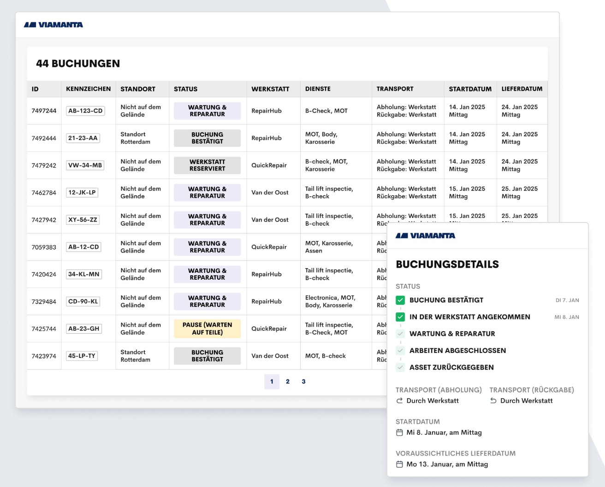Check the Asset Zurückgegeben status box

[x=400, y=368]
